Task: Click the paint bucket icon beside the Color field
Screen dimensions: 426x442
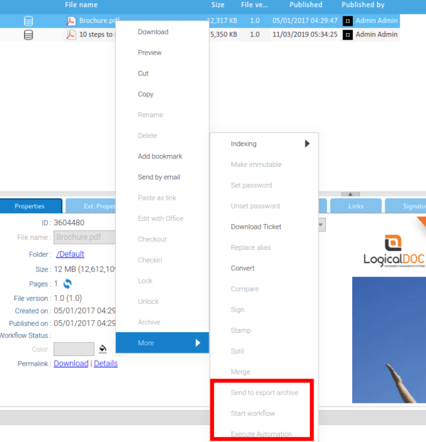Action: (103, 349)
